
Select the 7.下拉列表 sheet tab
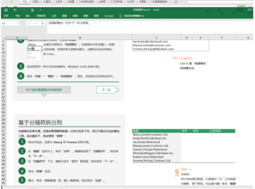tap(116, 2)
